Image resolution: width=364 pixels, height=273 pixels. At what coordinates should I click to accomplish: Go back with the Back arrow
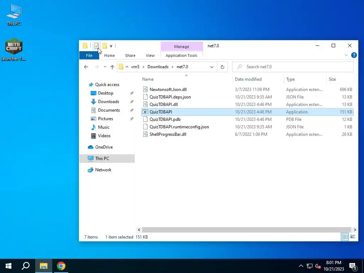tap(86, 67)
